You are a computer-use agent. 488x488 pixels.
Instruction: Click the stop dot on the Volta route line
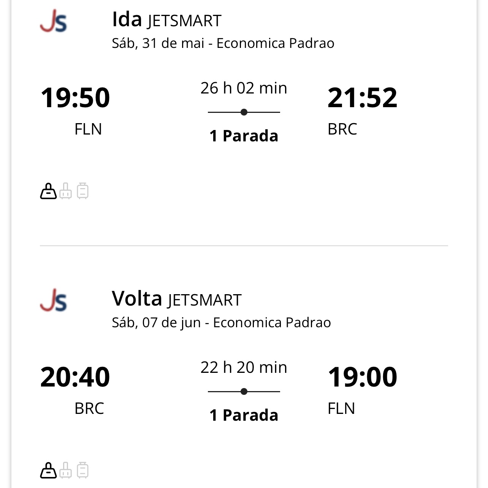(x=244, y=391)
